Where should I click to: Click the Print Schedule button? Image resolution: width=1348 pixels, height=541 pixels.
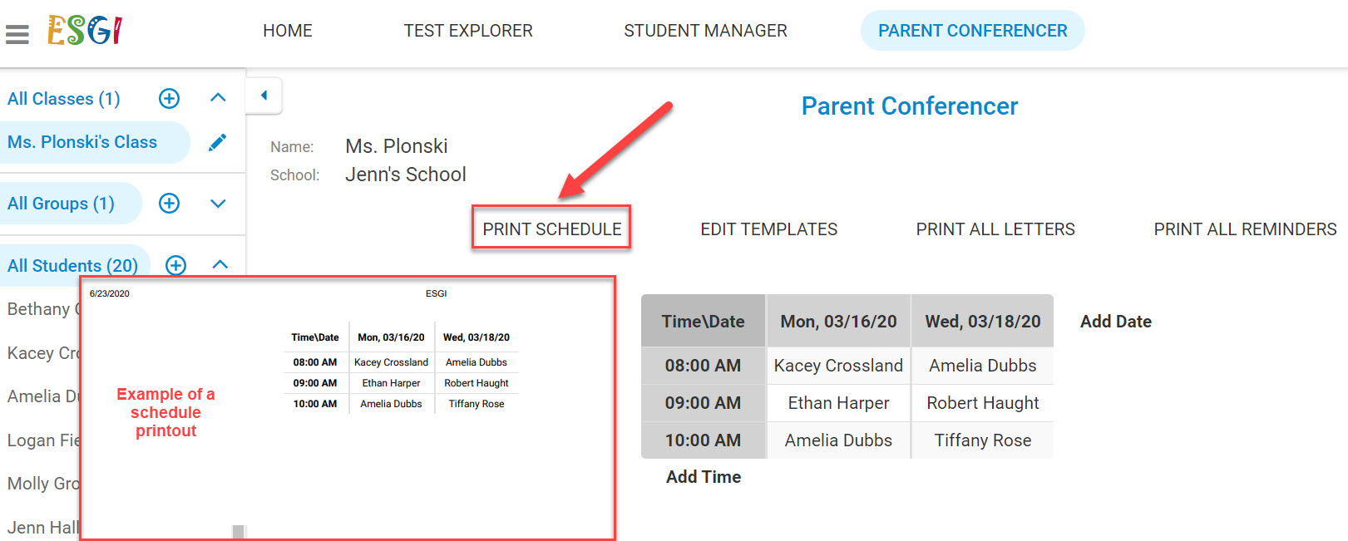point(552,229)
